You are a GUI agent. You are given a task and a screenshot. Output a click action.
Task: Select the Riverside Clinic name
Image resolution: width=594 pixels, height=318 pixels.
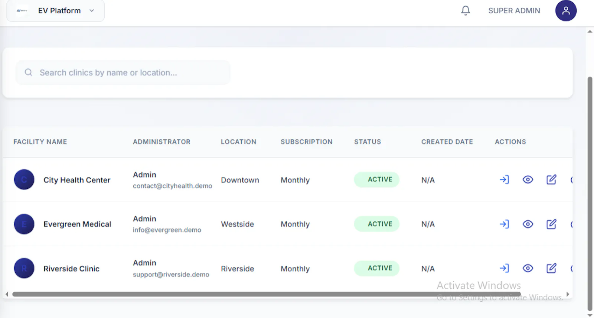coord(71,269)
